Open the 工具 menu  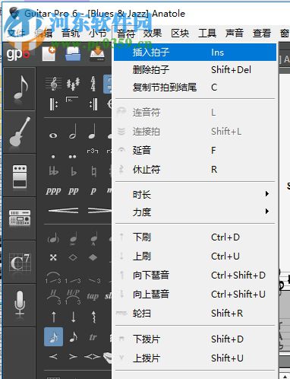(207, 33)
